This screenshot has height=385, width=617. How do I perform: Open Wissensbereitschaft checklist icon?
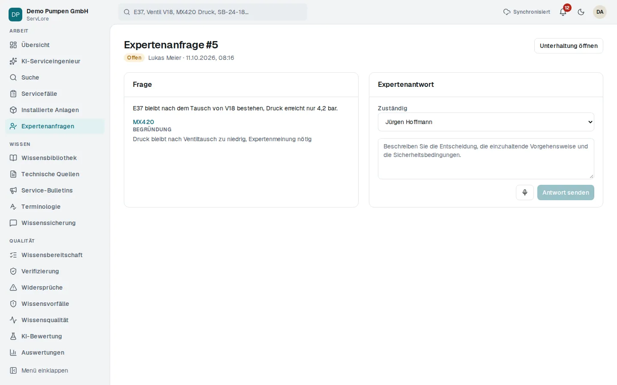13,255
